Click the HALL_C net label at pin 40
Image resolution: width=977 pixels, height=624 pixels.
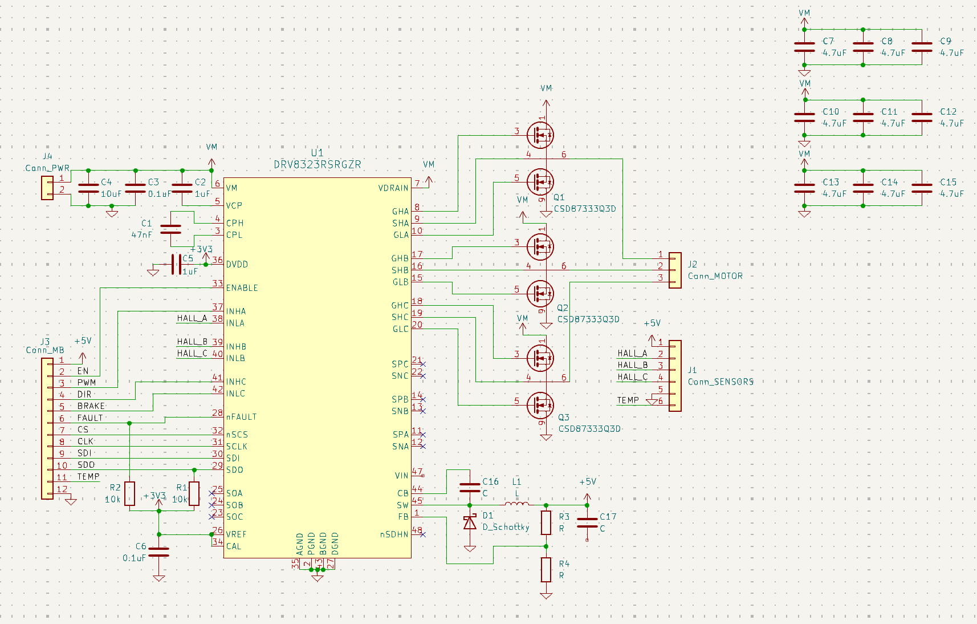(x=192, y=353)
